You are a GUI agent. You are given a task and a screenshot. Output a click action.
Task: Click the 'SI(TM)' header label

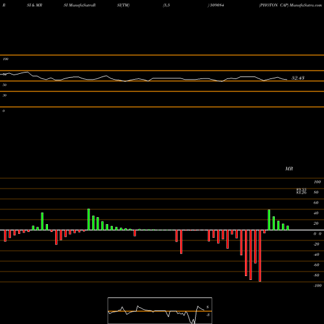pos(123,5)
